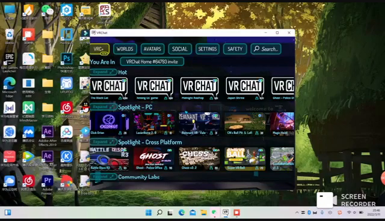
Task: Open the VRC+ tab
Action: pyautogui.click(x=100, y=49)
